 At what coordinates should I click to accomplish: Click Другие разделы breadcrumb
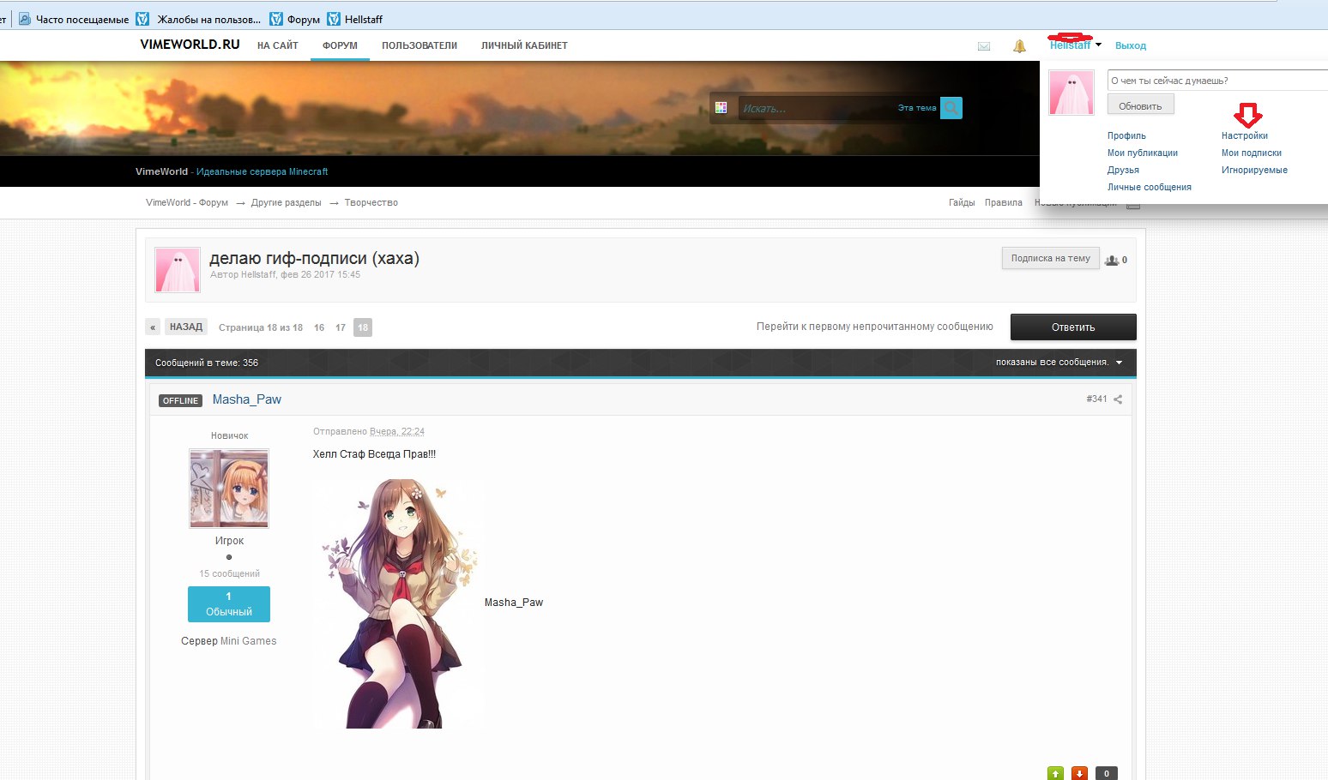tap(287, 202)
